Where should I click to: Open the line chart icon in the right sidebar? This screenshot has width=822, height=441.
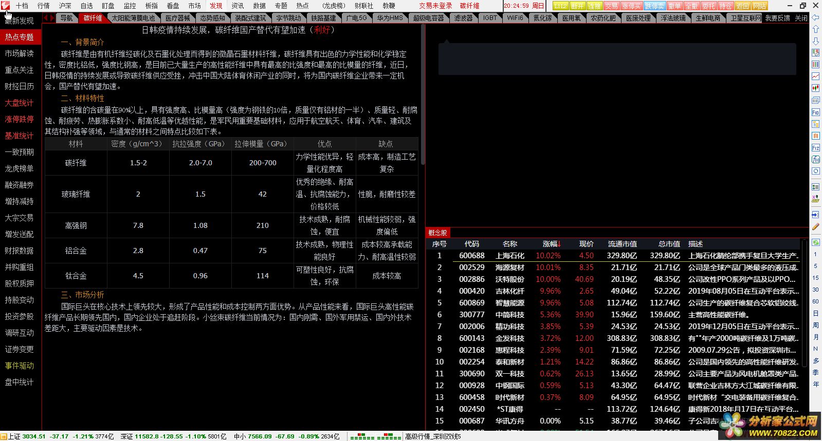[x=815, y=76]
